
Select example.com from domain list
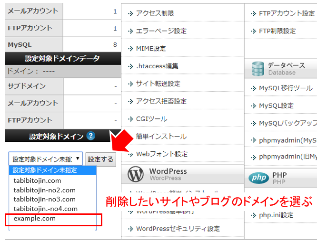click(35, 218)
